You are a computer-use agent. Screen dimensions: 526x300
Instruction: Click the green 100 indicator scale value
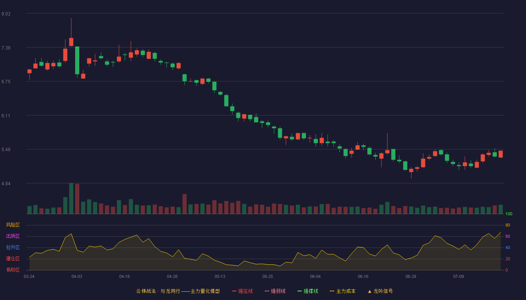coord(509,214)
